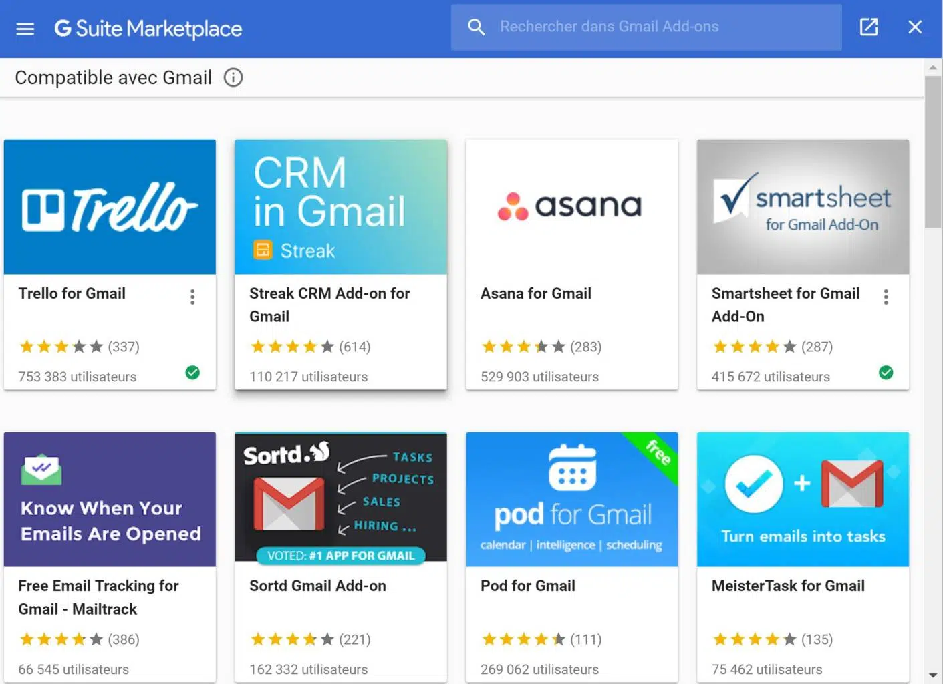Open the hamburger navigation menu
Image resolution: width=943 pixels, height=684 pixels.
pyautogui.click(x=25, y=28)
